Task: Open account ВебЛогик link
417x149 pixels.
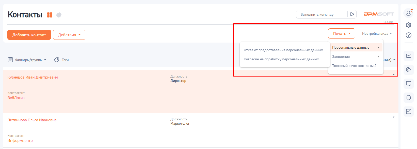Action: pos(16,98)
